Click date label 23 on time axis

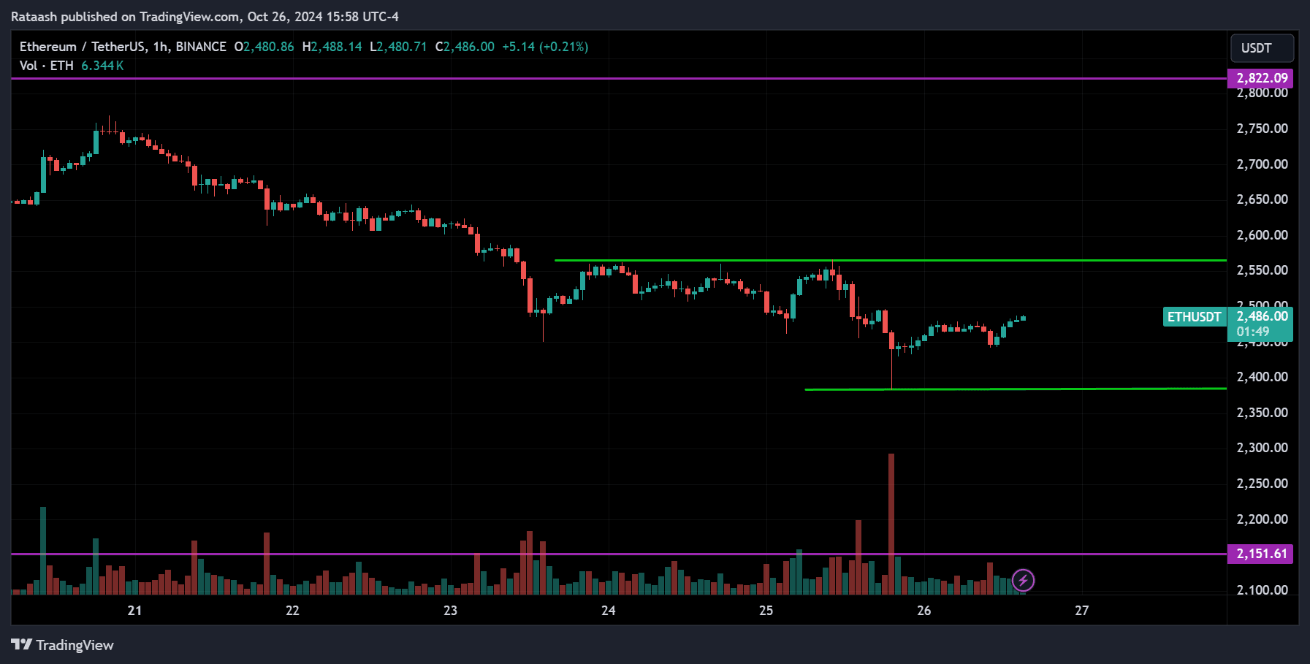(x=450, y=611)
